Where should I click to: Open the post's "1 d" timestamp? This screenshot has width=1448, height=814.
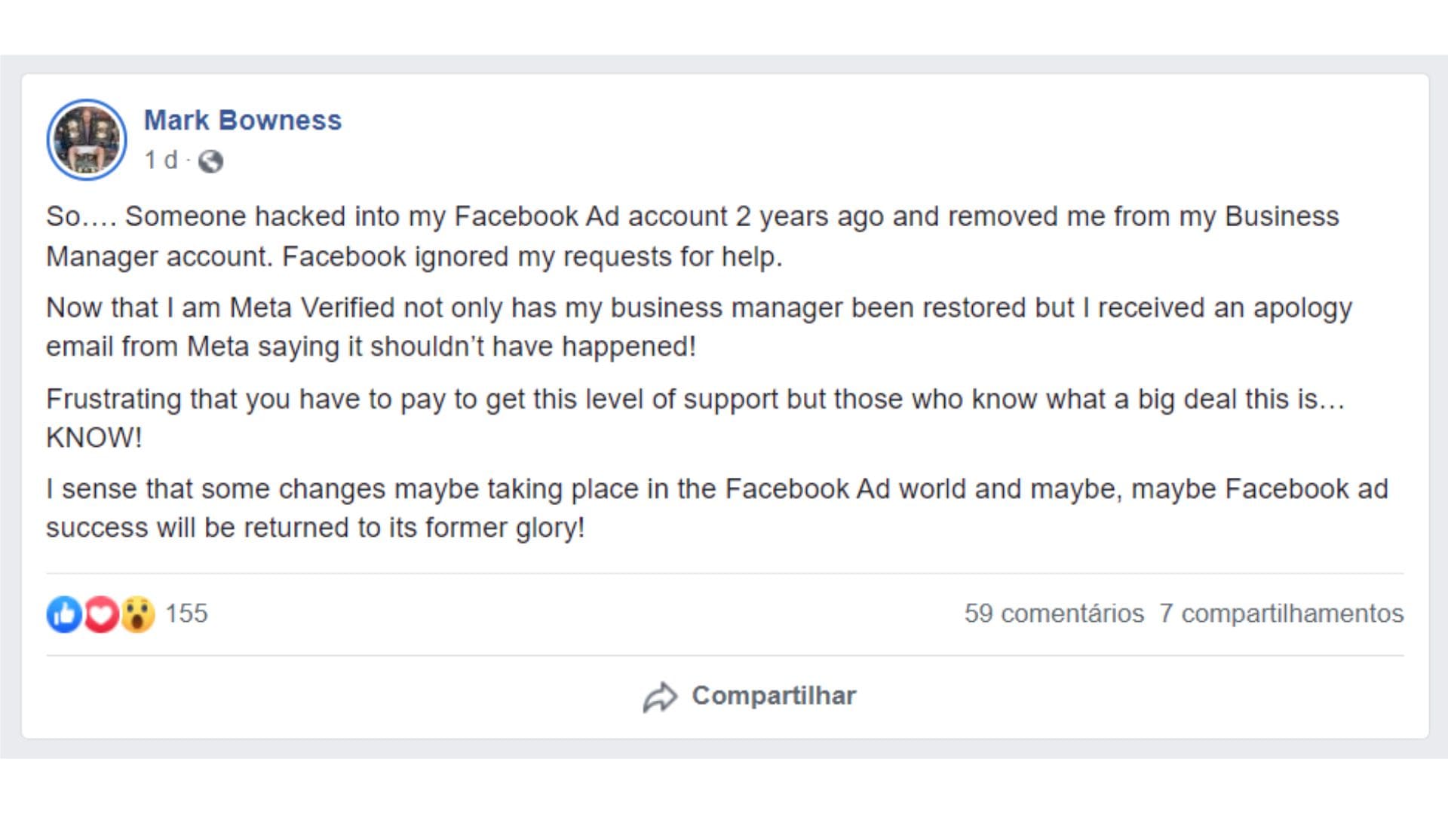pos(161,161)
